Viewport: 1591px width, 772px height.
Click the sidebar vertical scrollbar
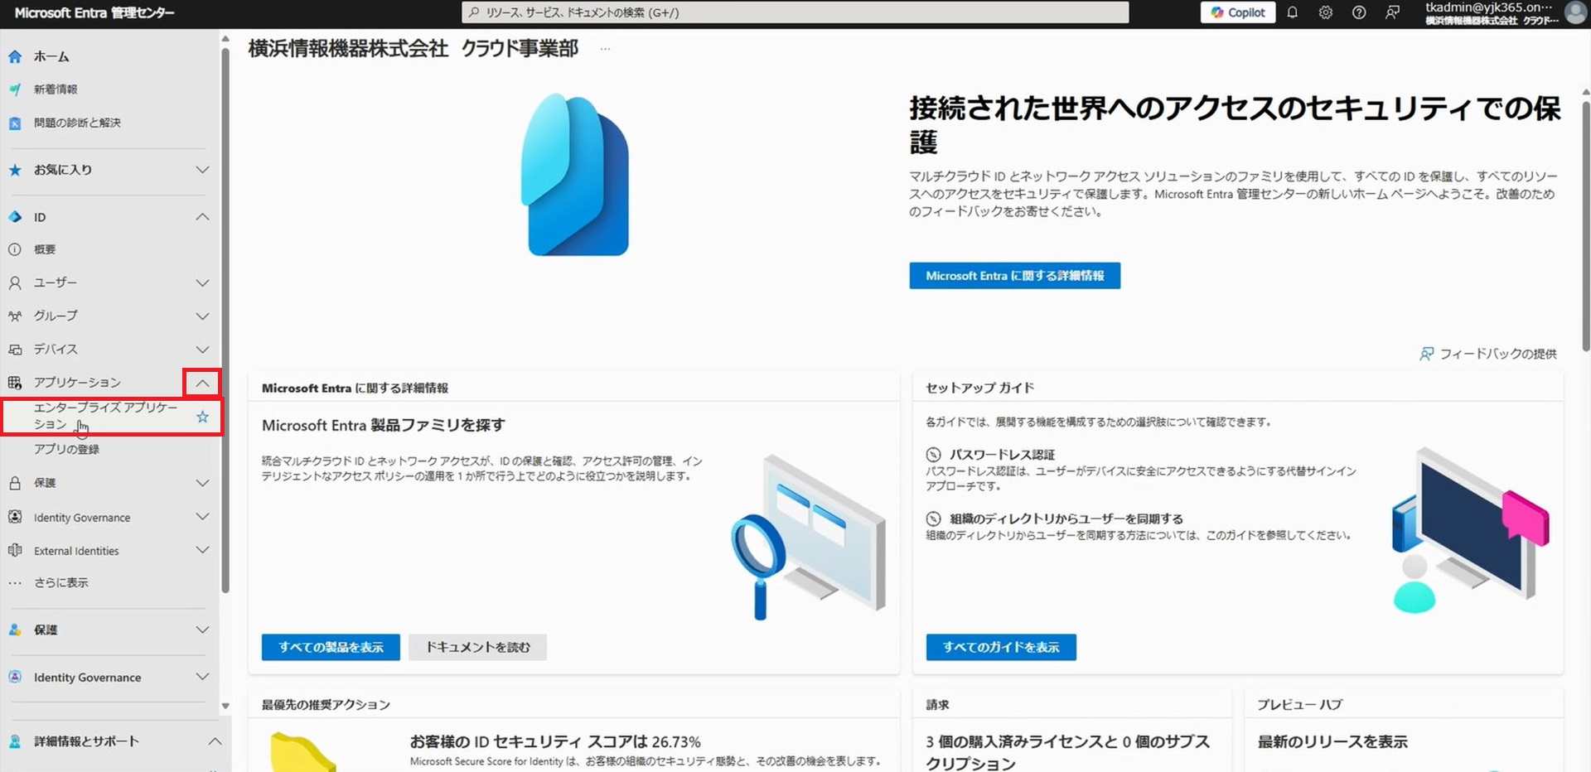225,319
